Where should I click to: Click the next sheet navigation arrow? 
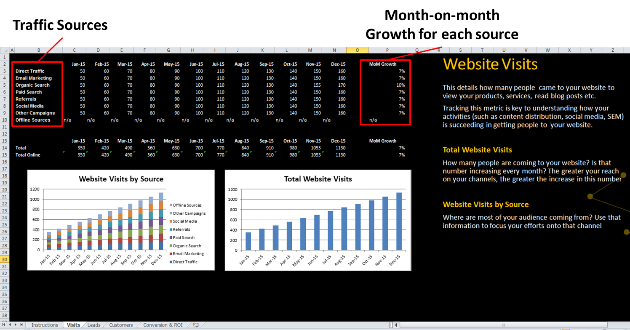[16, 325]
